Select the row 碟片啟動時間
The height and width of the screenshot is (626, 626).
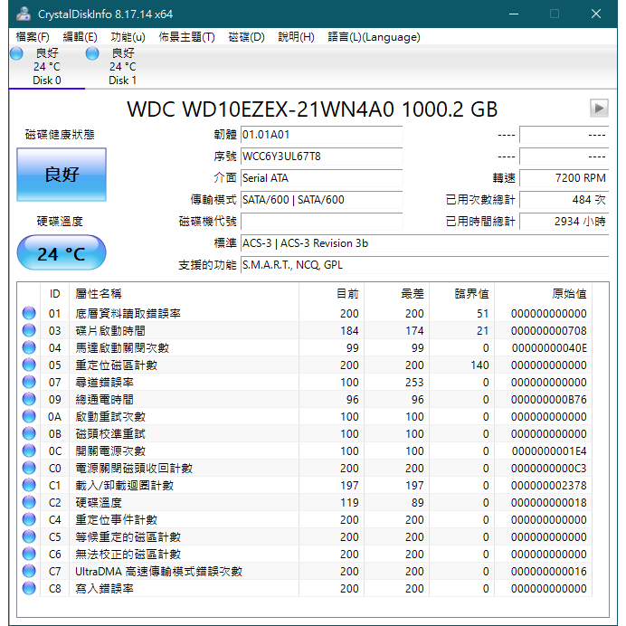coord(306,330)
